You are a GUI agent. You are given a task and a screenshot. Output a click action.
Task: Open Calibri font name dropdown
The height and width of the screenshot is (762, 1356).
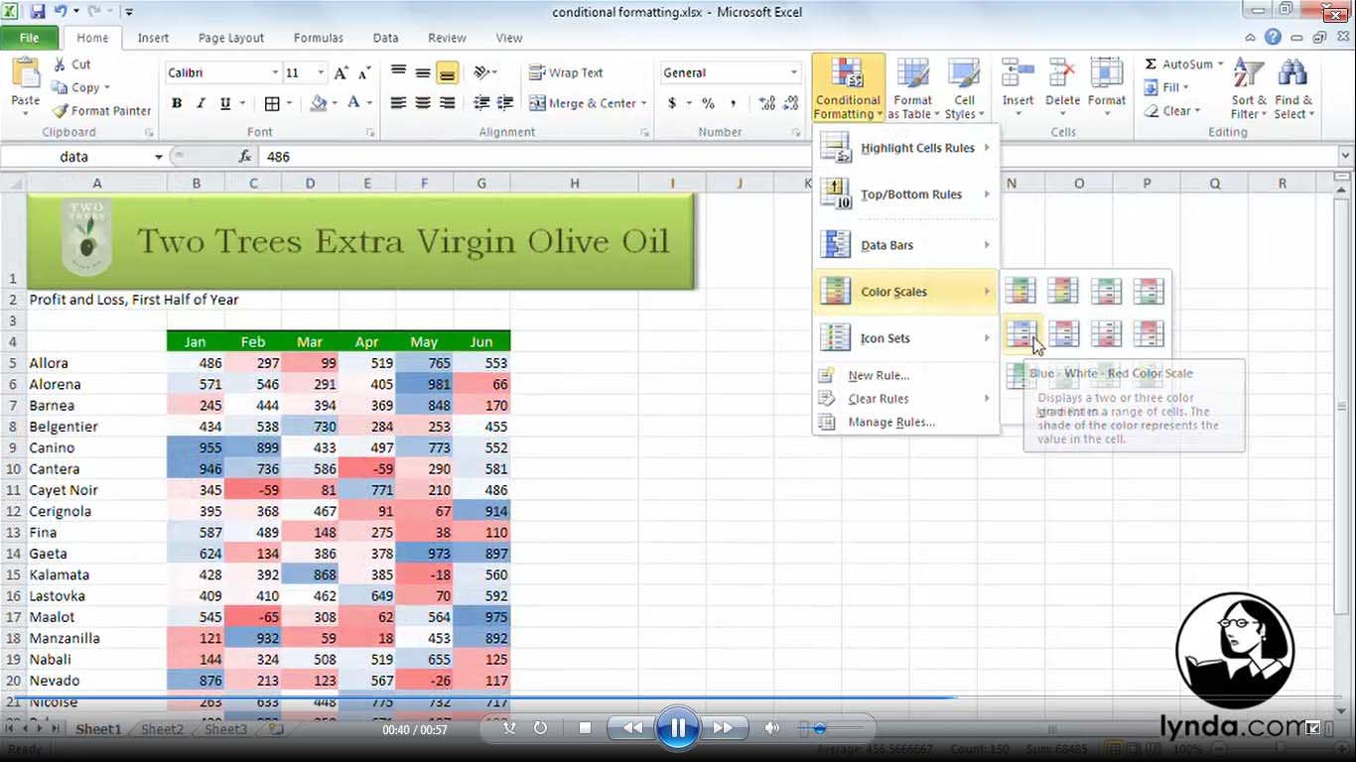[275, 73]
